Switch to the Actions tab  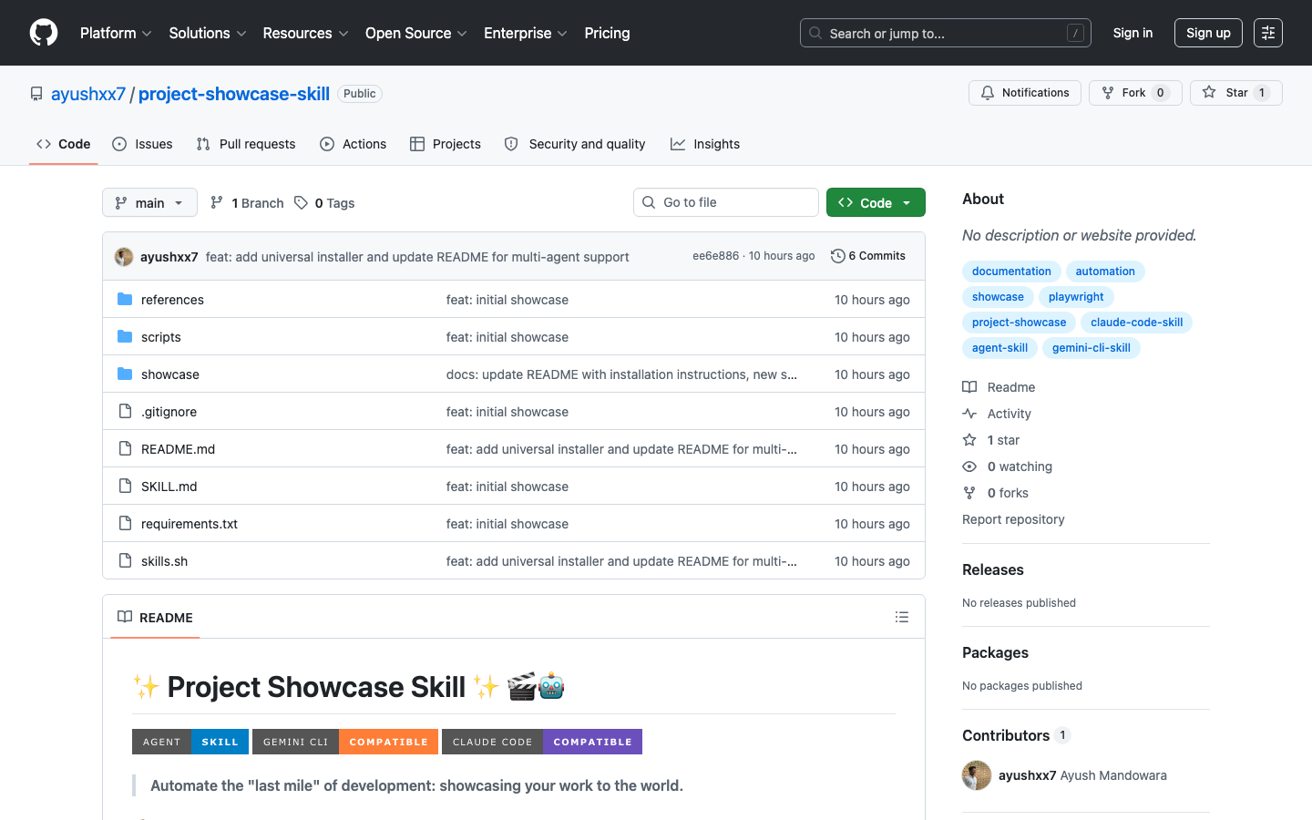(354, 144)
